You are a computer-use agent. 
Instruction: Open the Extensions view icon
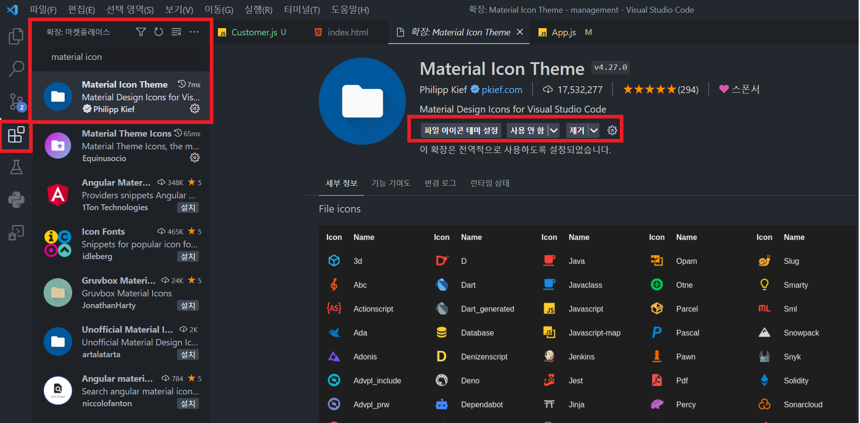tap(16, 135)
